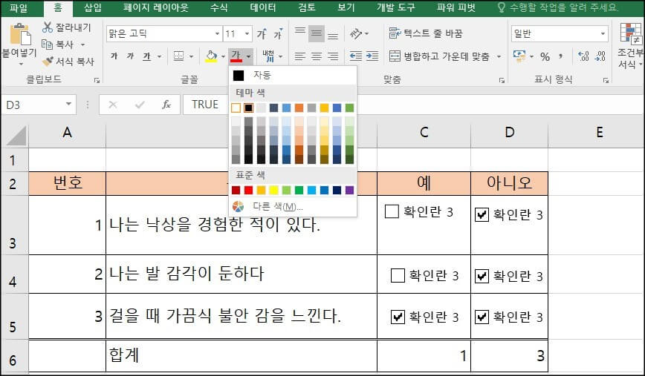Click the cancel X formula bar button
The image size is (645, 376).
point(113,105)
